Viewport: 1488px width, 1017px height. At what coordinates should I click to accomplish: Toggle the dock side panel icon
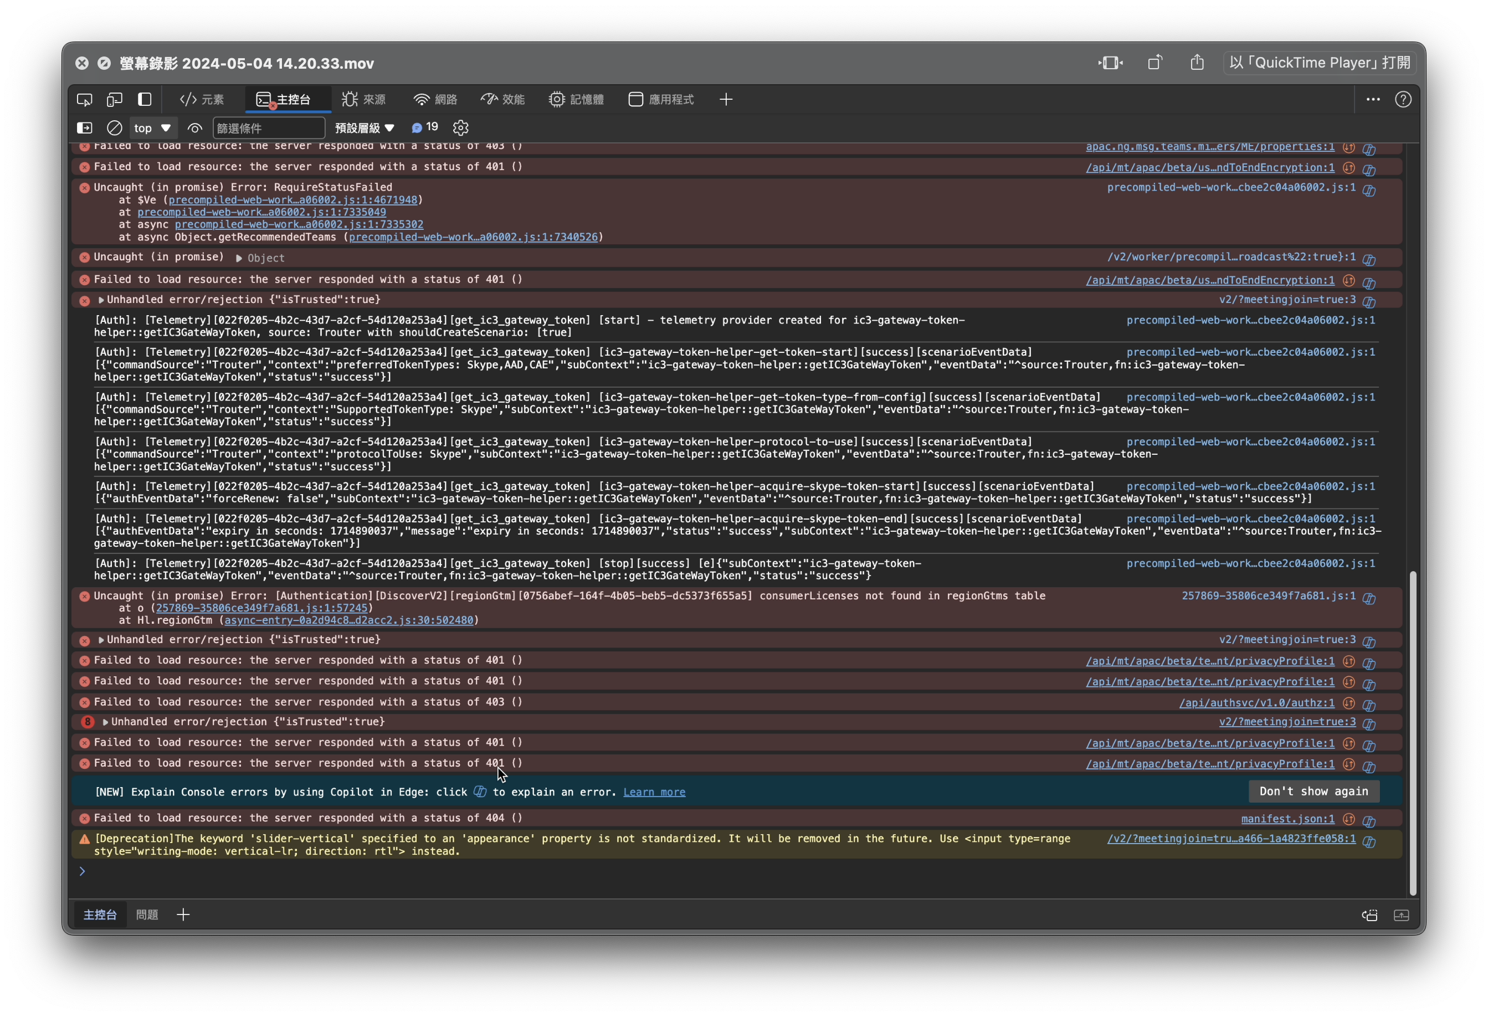point(145,100)
